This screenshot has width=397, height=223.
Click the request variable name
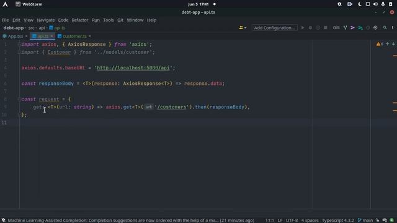point(49,99)
